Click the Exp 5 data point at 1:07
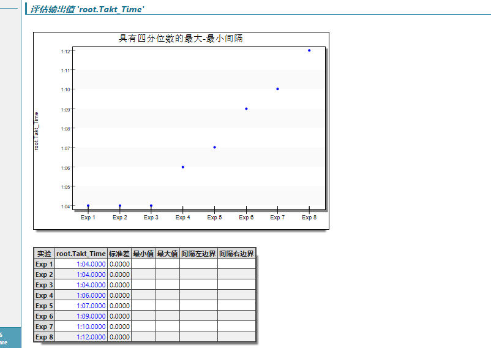This screenshot has height=348, width=491. coord(214,147)
